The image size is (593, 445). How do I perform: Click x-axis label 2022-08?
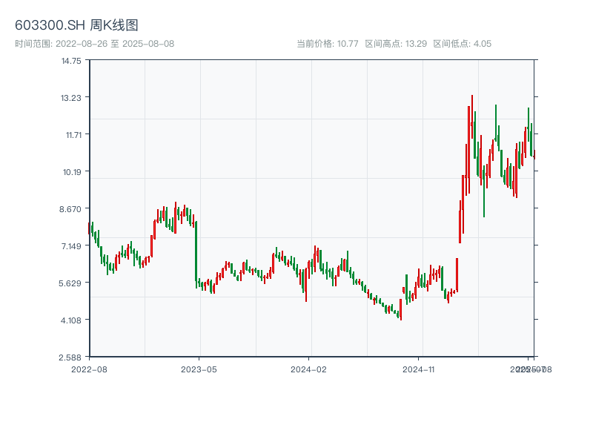point(89,369)
